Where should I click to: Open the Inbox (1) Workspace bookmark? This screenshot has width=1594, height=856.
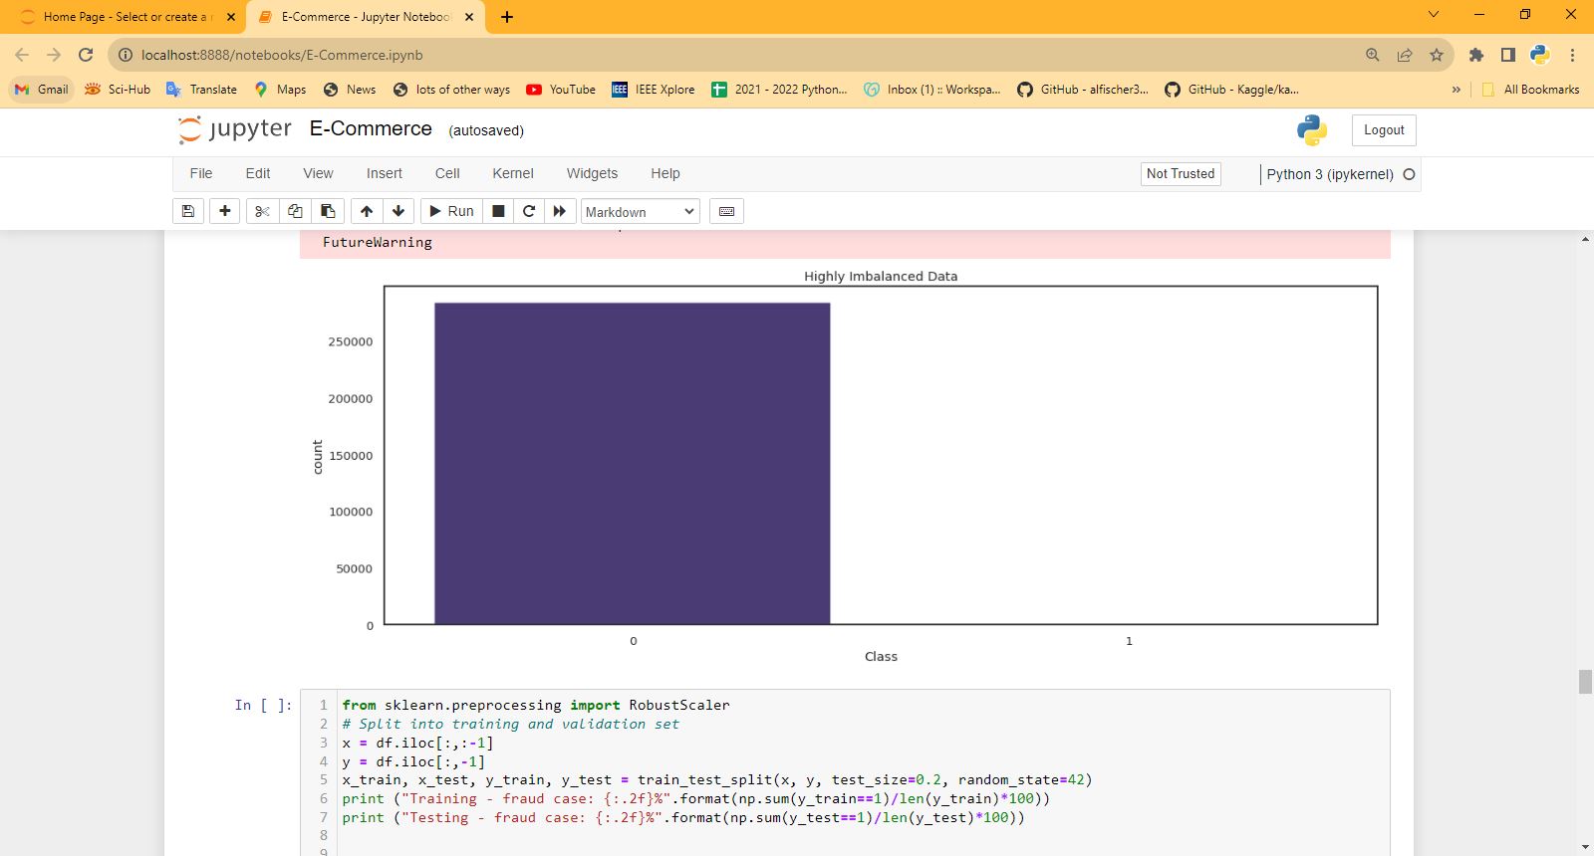pyautogui.click(x=932, y=90)
